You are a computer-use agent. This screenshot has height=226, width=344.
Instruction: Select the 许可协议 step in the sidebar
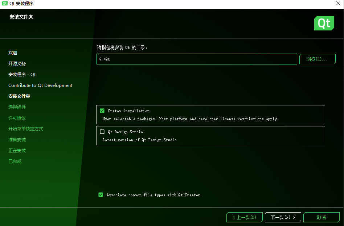(x=17, y=118)
